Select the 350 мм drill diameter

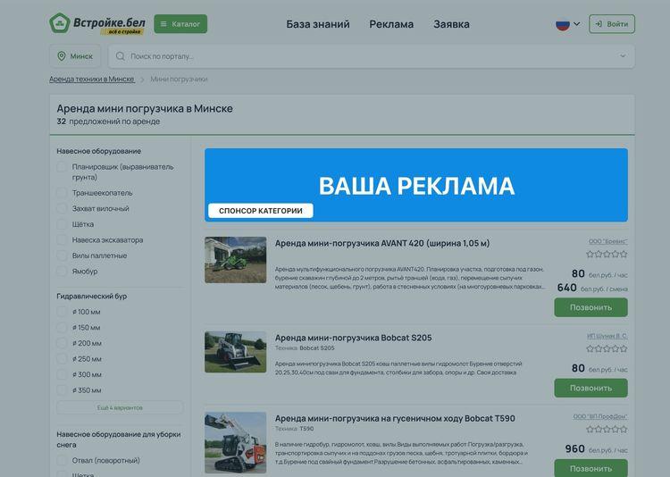coord(62,390)
